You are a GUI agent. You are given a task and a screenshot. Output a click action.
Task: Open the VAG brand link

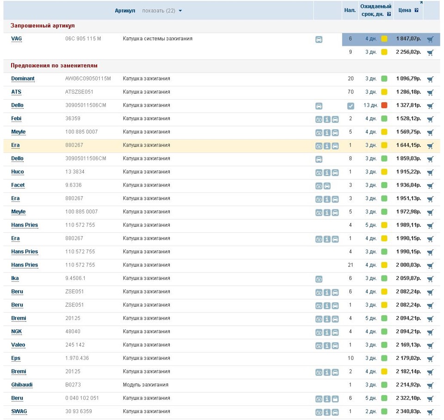(17, 39)
